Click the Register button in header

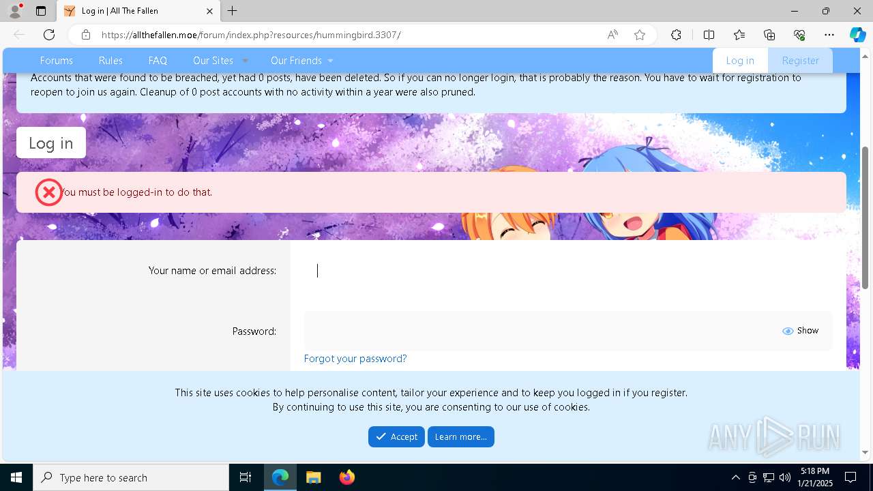800,61
